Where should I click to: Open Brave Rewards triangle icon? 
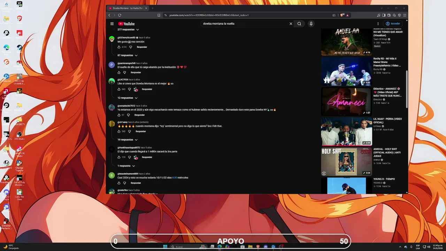347,15
